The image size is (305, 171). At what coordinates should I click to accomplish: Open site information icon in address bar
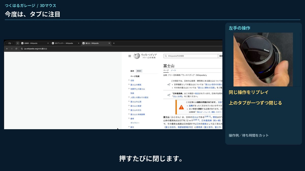pos(22,49)
